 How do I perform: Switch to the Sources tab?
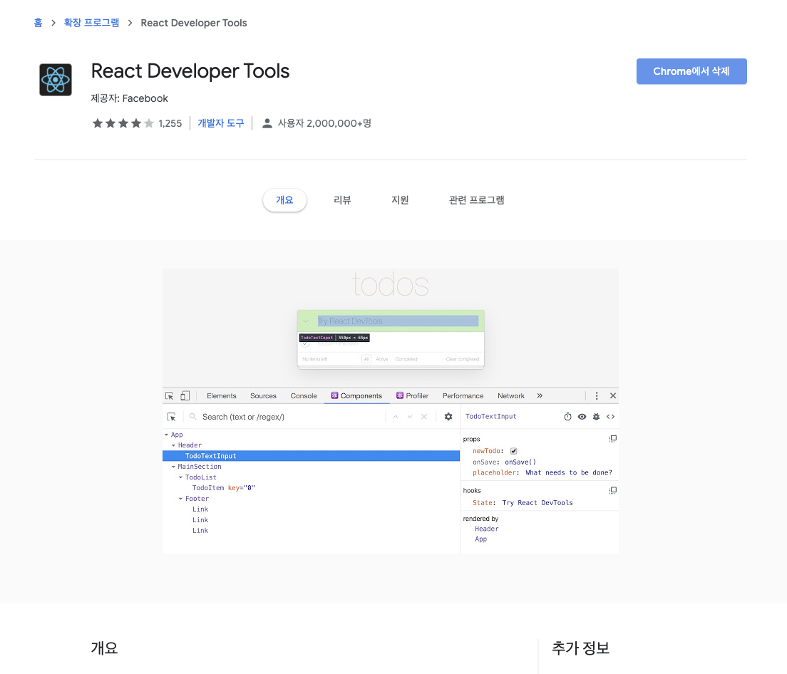263,395
